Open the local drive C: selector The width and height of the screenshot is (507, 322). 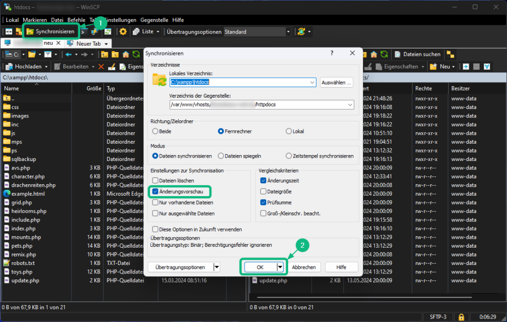[15, 54]
